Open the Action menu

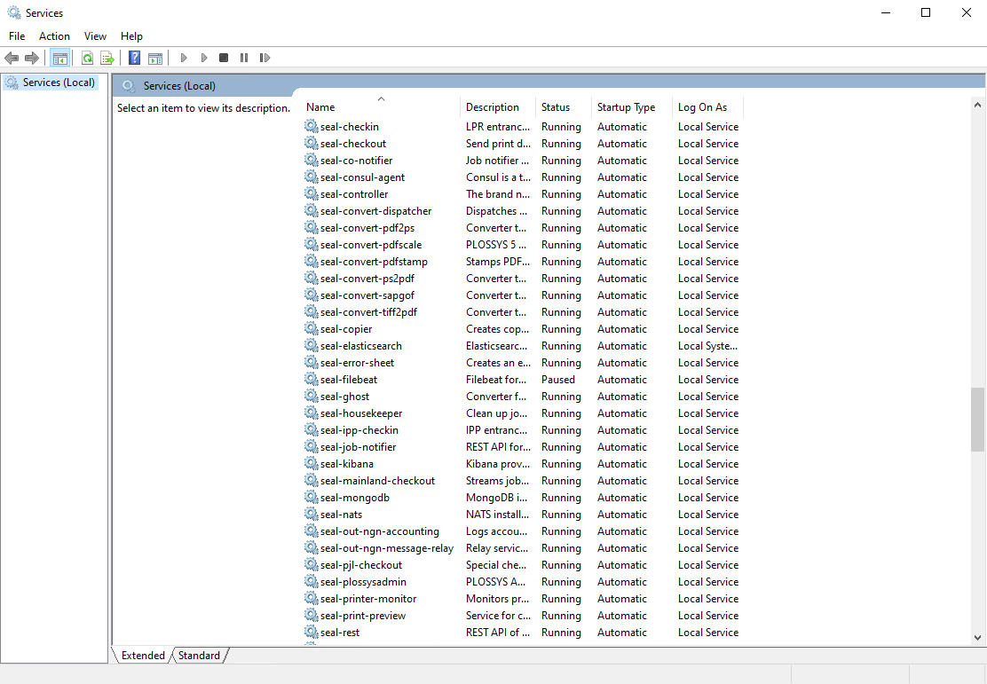pyautogui.click(x=54, y=36)
